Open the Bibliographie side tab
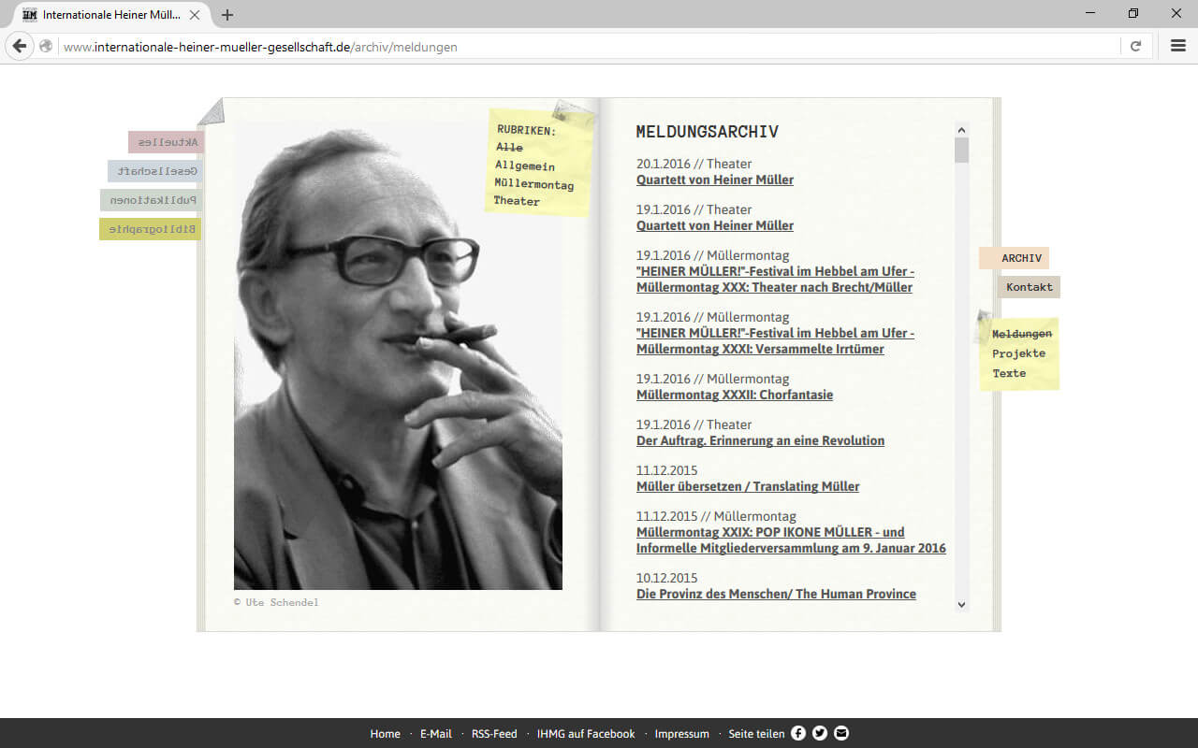The image size is (1198, 748). 151,229
